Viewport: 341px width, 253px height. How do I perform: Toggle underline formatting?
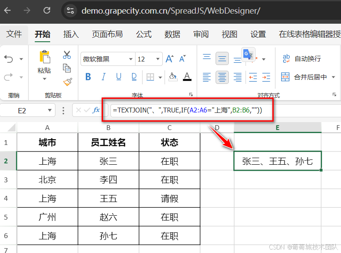coord(119,77)
